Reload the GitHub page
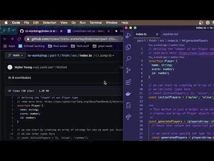Screen dimensions: 214x161 19,39
